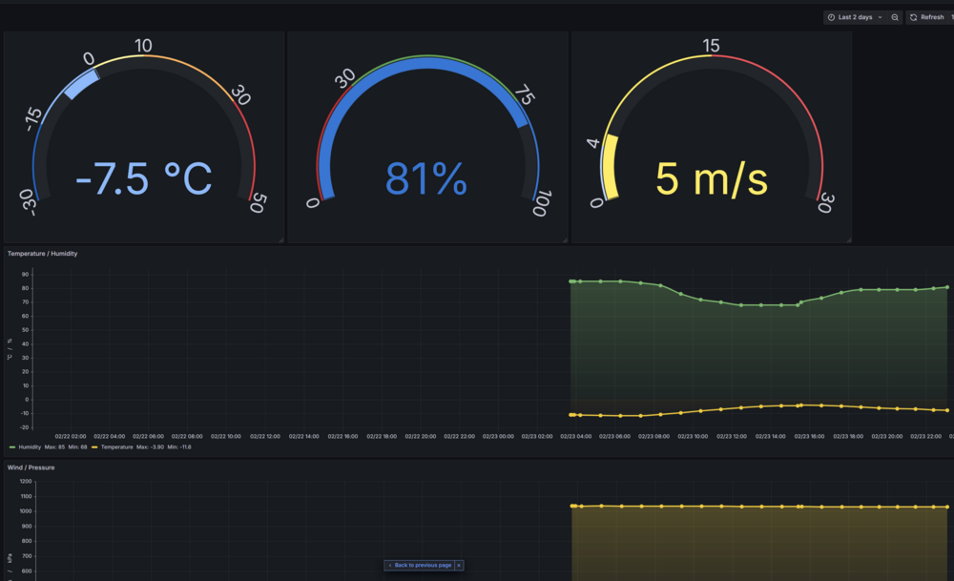Screen dimensions: 954x581
Task: Click the humidity gauge panel resize handle
Action: (x=565, y=240)
